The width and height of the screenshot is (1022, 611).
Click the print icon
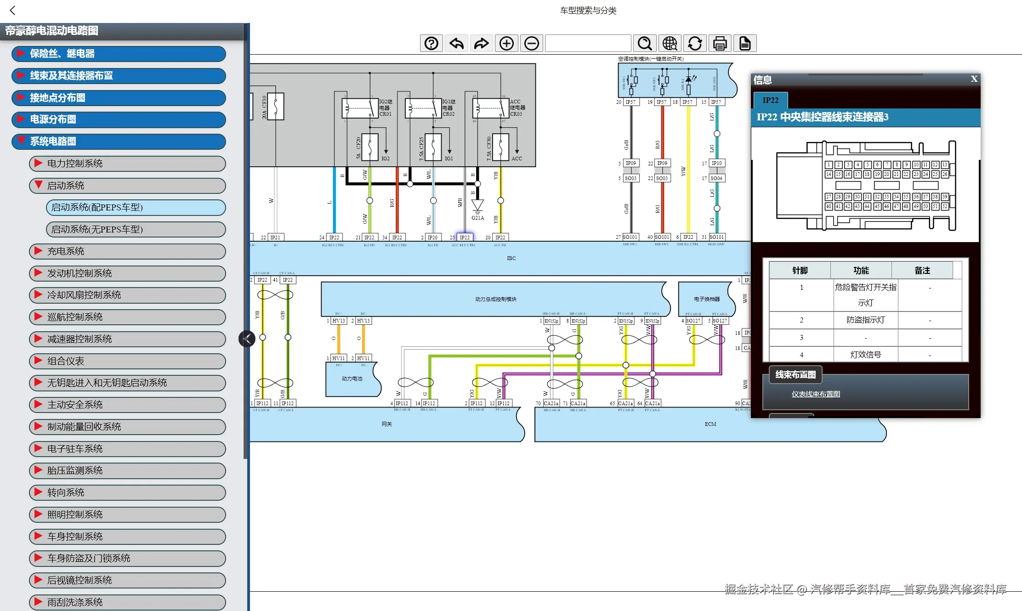[720, 44]
